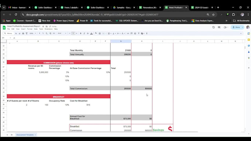This screenshot has width=251, height=141.
Task: Open the comments panel icon
Action: [x=219, y=27]
